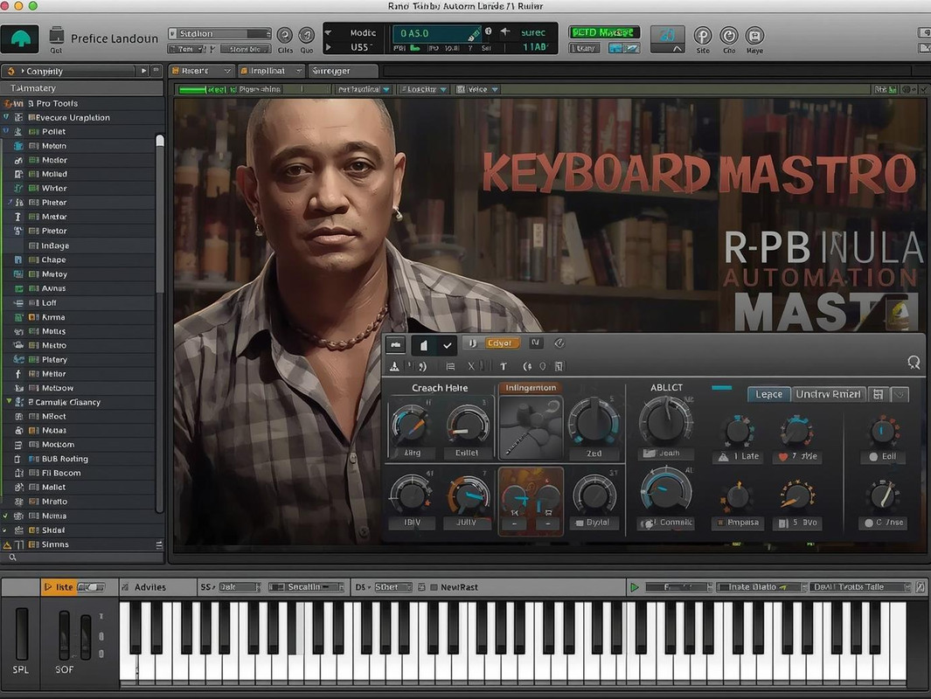Select the Undrw Rmiarl tab
The height and width of the screenshot is (699, 931).
[x=829, y=394]
